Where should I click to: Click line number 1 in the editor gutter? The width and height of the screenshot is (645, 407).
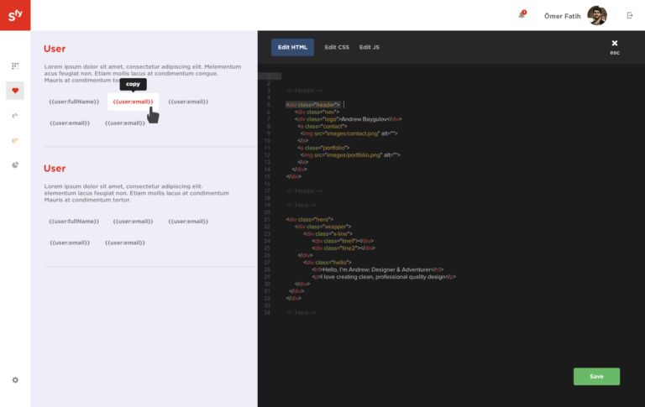point(268,76)
